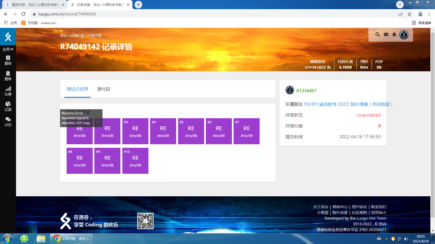Open the 题库 problem set sidebar icon
The image size is (435, 244).
tap(8, 60)
